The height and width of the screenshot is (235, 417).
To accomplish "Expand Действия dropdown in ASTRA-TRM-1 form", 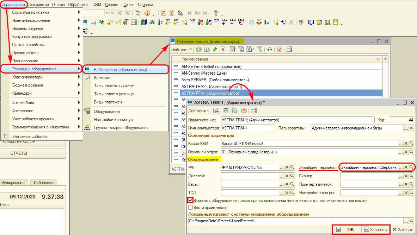I will click(x=198, y=111).
